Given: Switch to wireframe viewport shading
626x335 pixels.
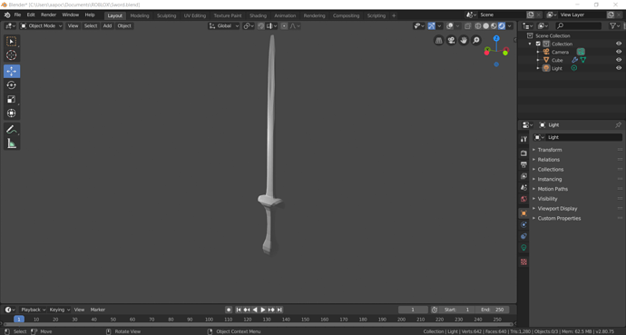Looking at the screenshot, I should (x=478, y=26).
